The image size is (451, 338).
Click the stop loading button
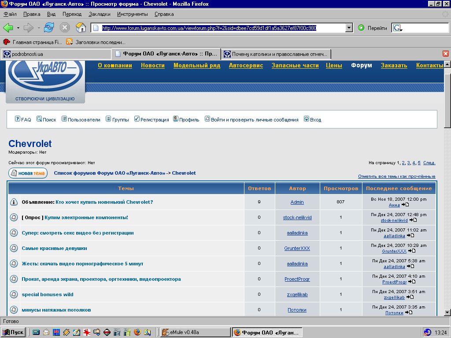coord(65,28)
